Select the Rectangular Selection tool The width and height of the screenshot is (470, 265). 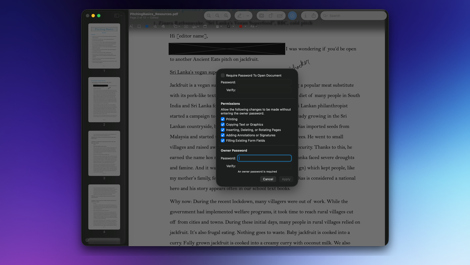(x=139, y=27)
